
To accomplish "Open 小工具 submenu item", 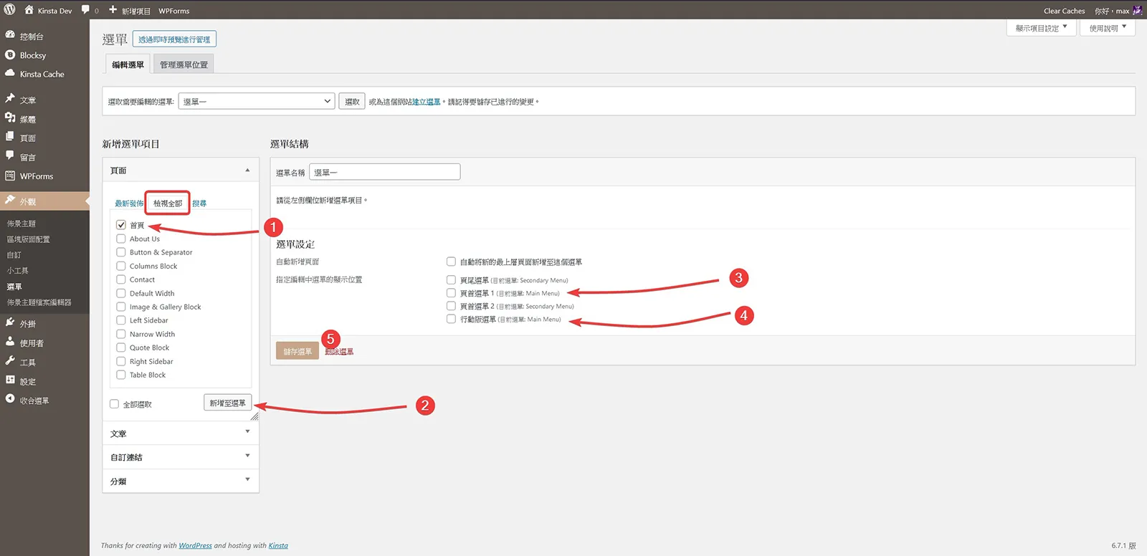I will point(18,271).
